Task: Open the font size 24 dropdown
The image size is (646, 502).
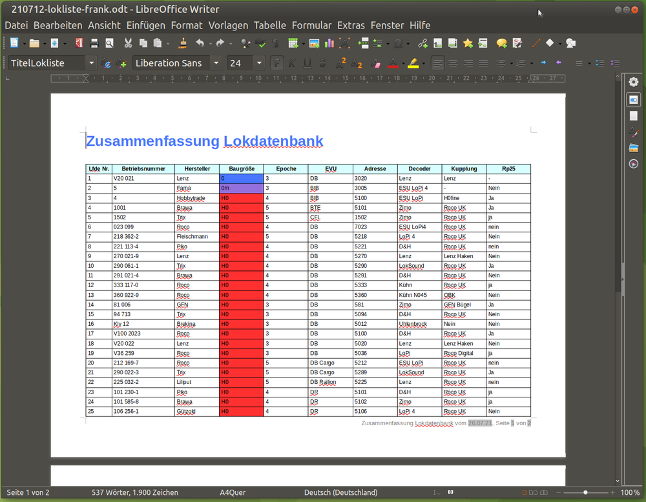Action: click(x=259, y=63)
